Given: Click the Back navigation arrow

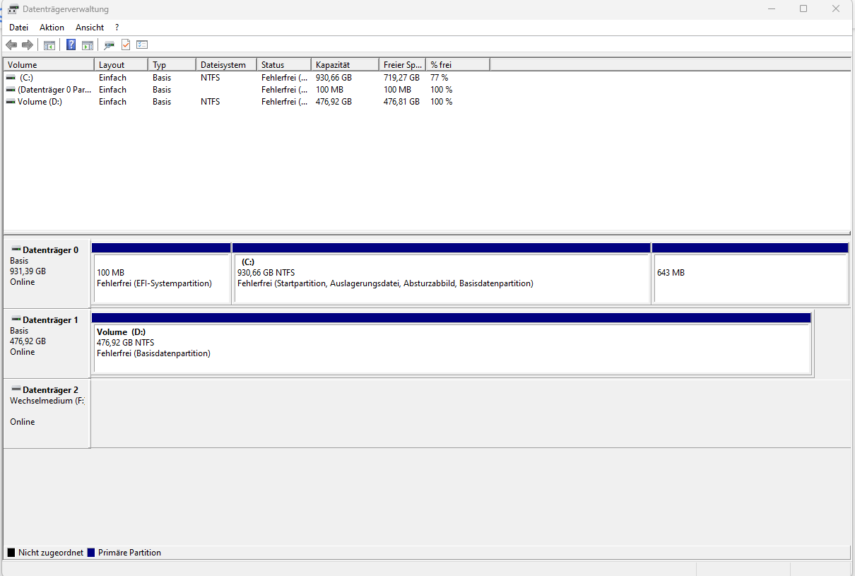Looking at the screenshot, I should coord(11,45).
